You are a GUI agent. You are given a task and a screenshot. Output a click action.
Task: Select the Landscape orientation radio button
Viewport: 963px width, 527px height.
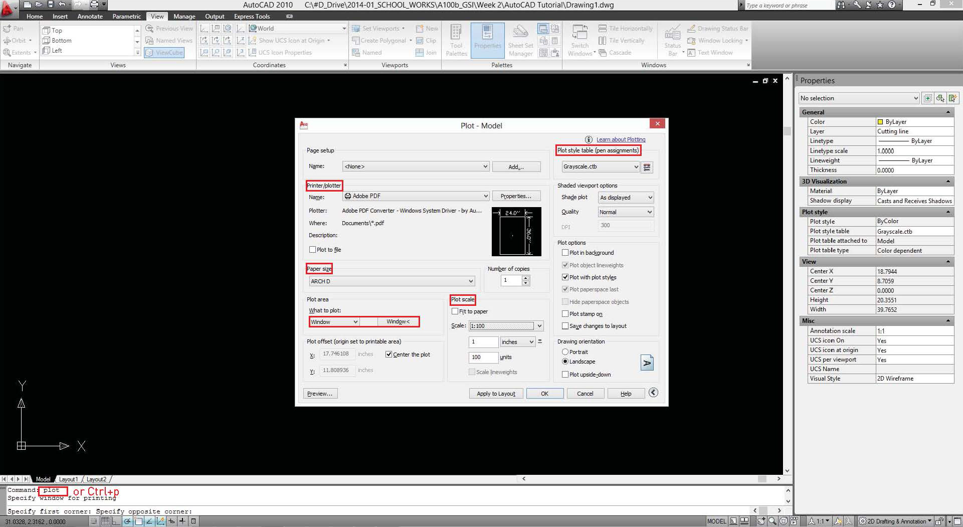point(565,362)
